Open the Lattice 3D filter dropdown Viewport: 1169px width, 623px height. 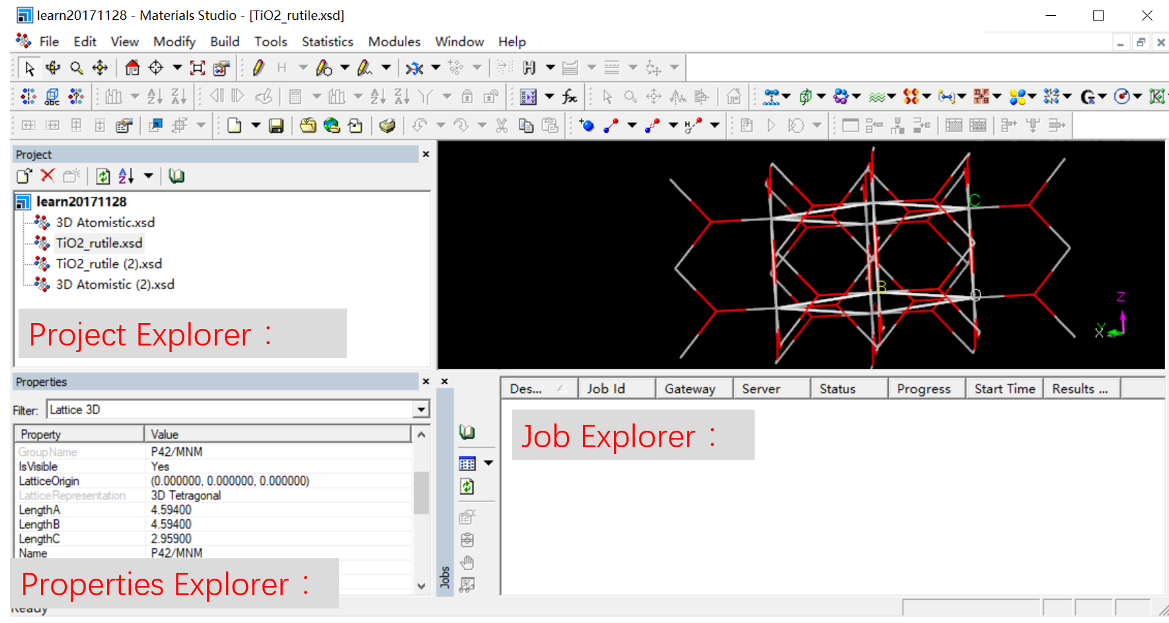[x=421, y=410]
